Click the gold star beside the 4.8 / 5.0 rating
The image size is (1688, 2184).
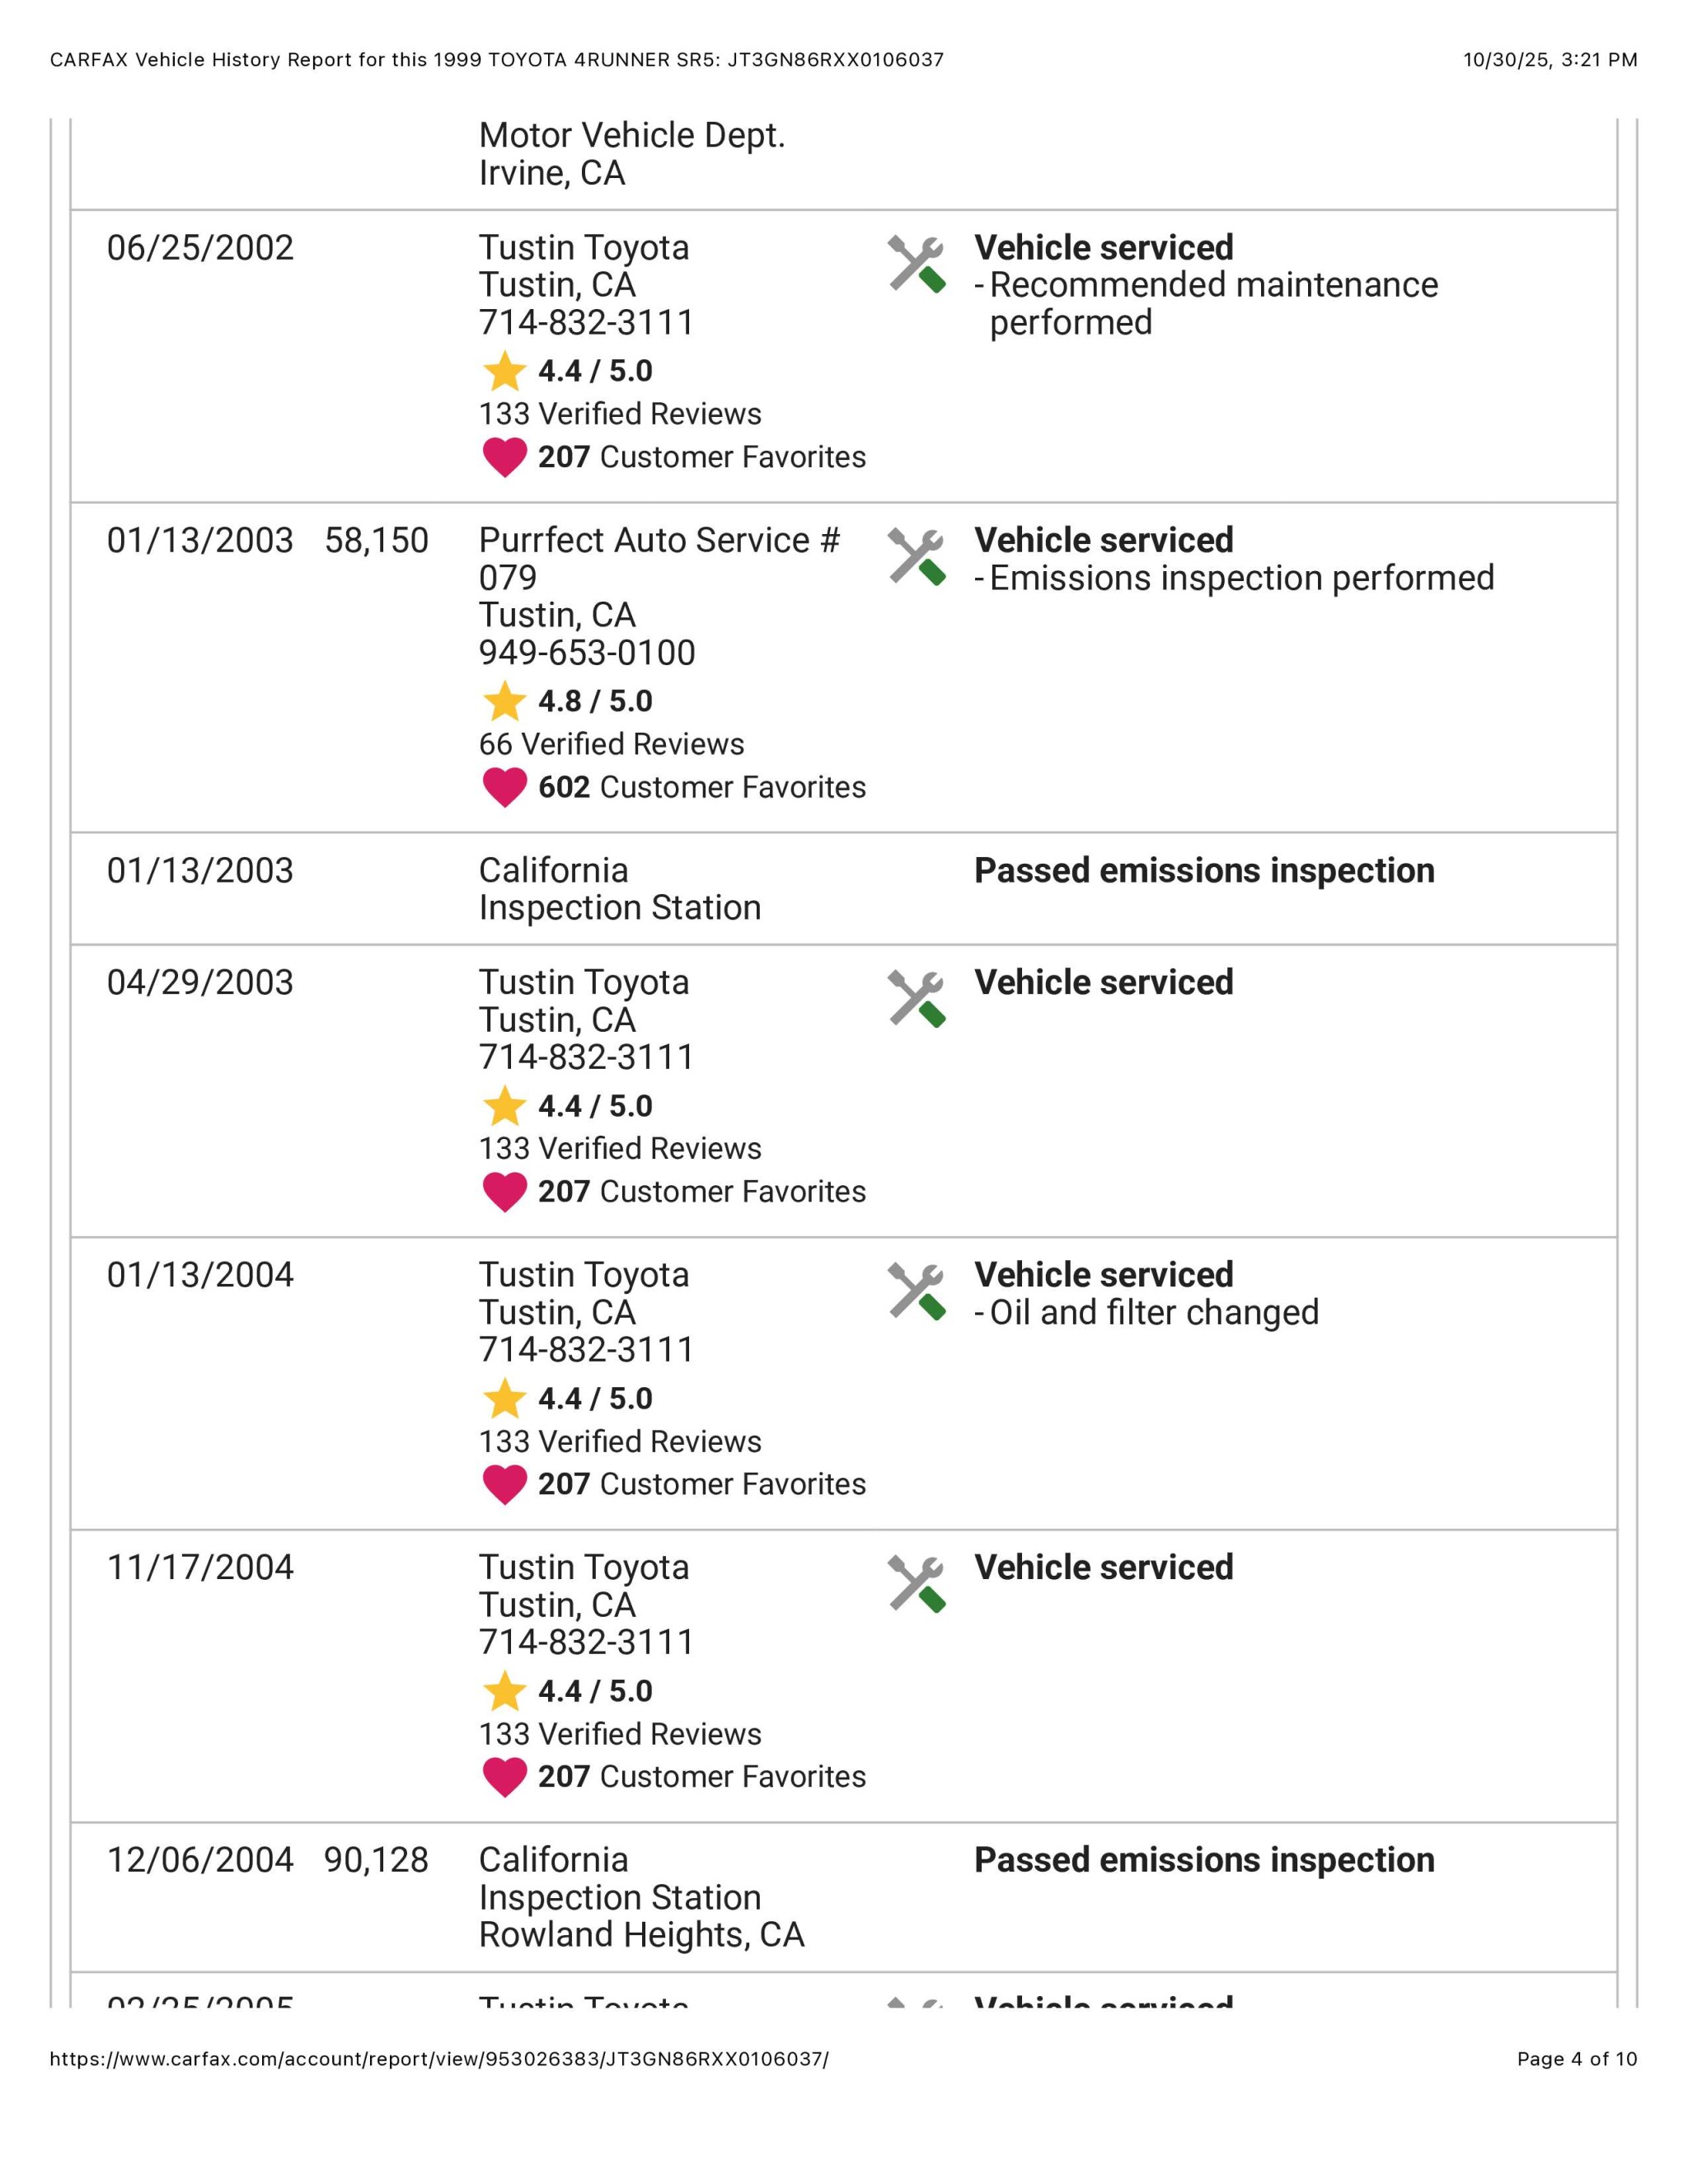coord(505,701)
